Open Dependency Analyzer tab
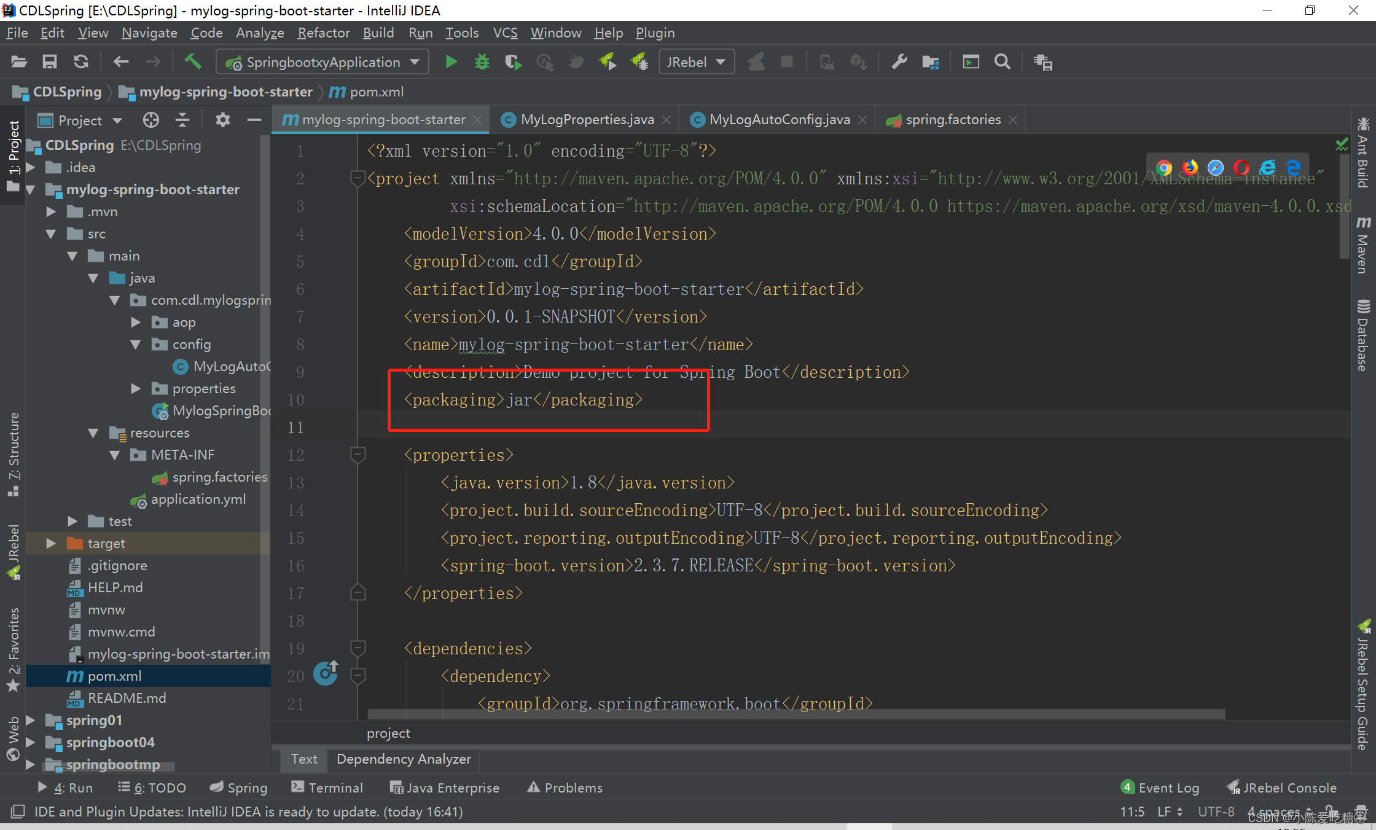 (x=404, y=759)
